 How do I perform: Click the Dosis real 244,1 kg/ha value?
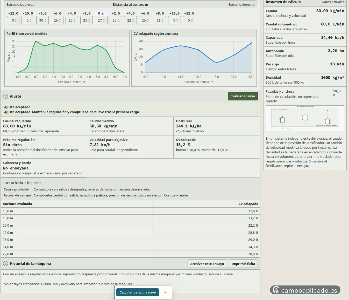(189, 126)
